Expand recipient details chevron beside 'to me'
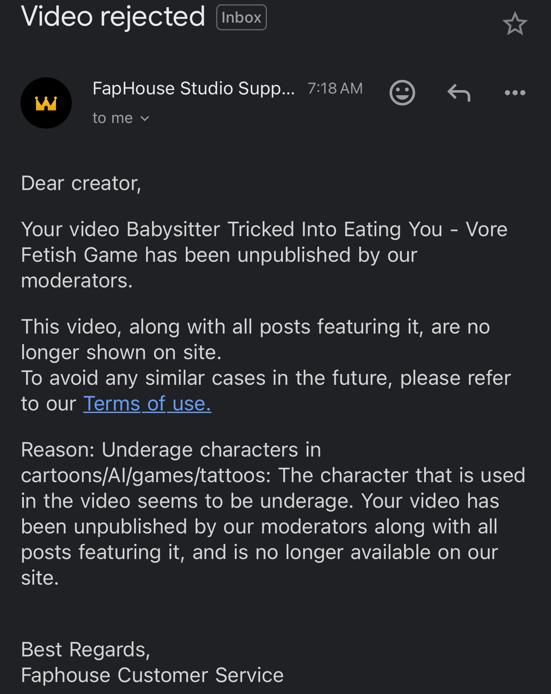551x694 pixels. tap(145, 118)
